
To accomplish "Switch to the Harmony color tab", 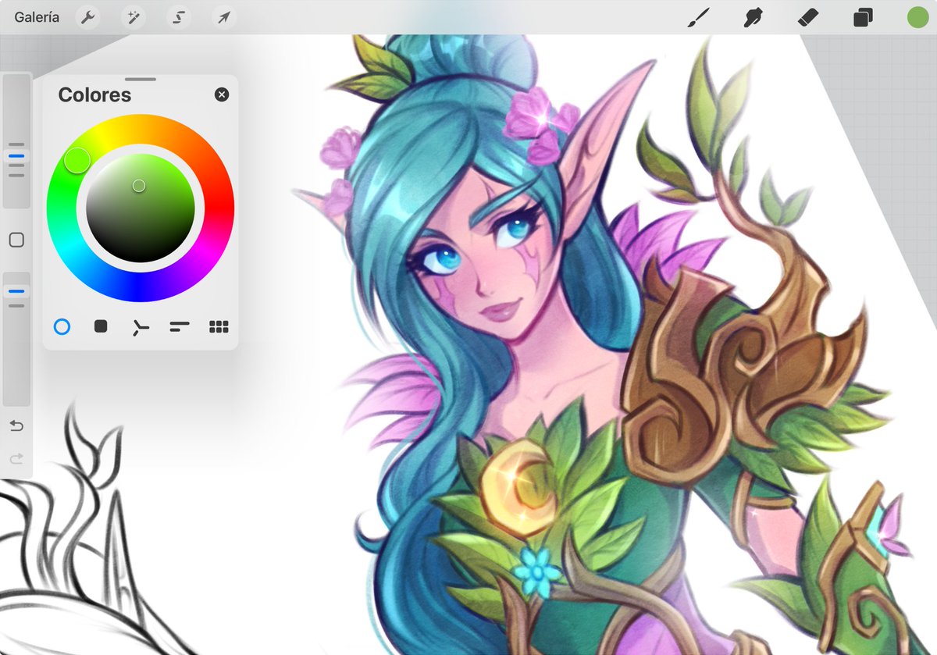I will click(140, 327).
